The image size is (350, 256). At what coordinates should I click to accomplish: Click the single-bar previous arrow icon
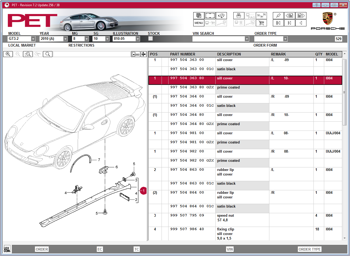click(290, 23)
